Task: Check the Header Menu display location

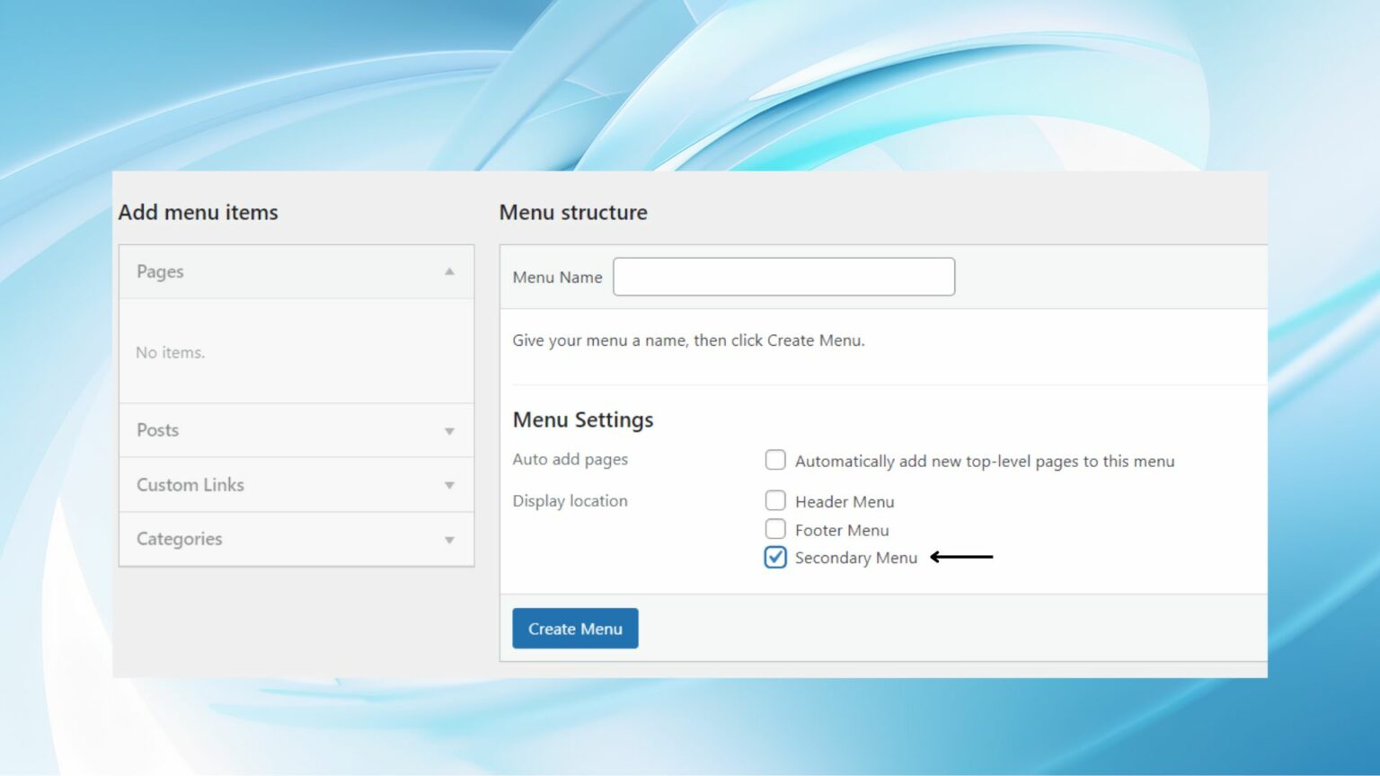Action: click(774, 500)
